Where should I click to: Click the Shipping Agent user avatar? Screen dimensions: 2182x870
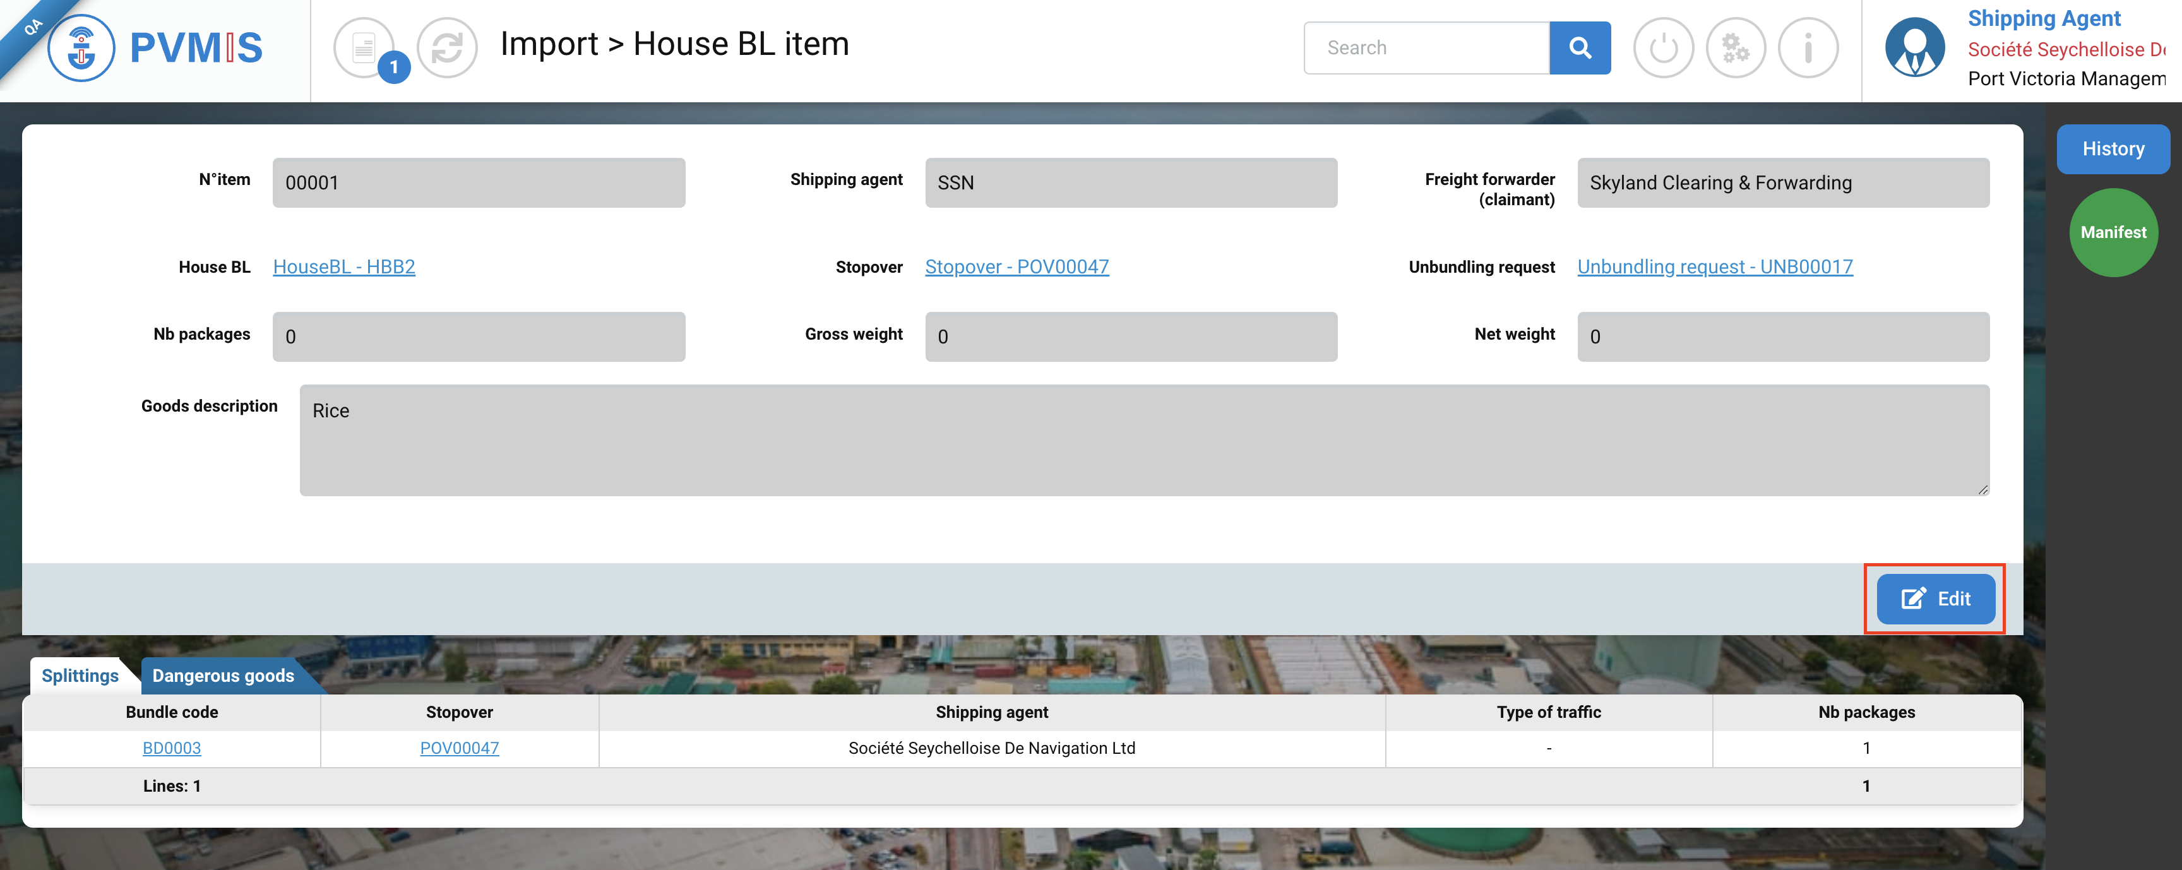1914,48
